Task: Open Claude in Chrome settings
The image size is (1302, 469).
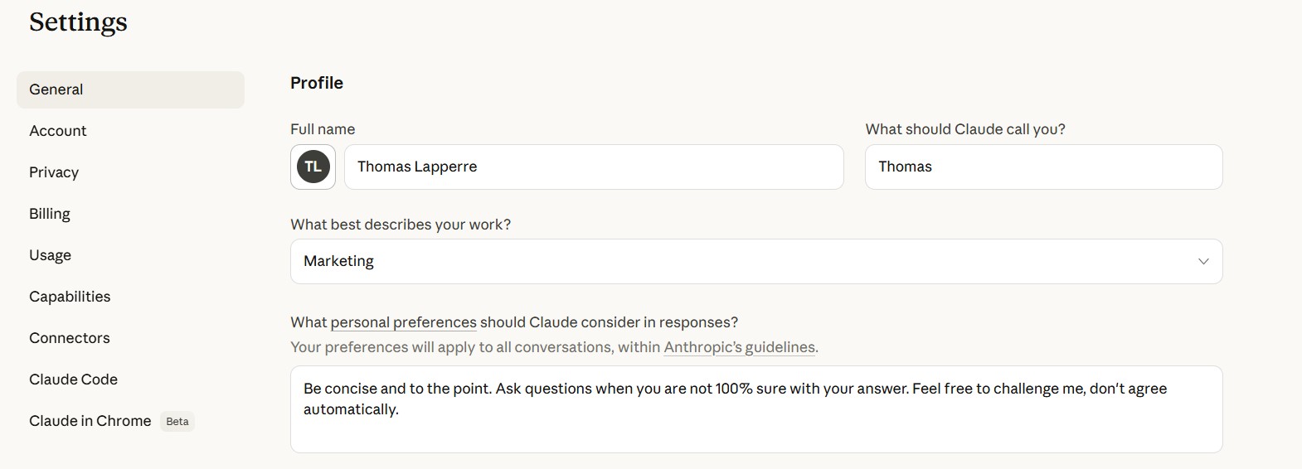Action: (x=90, y=421)
